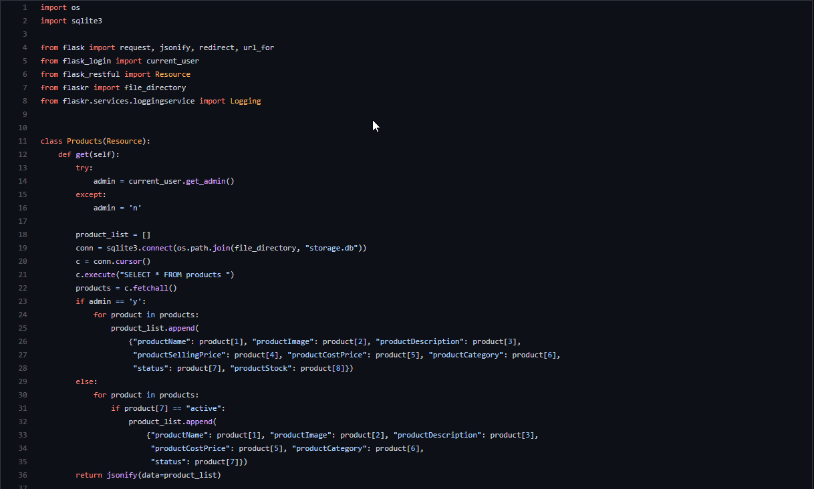Screen dimensions: 814x489
Task: Click the "active" string in the if condition
Action: (206, 408)
